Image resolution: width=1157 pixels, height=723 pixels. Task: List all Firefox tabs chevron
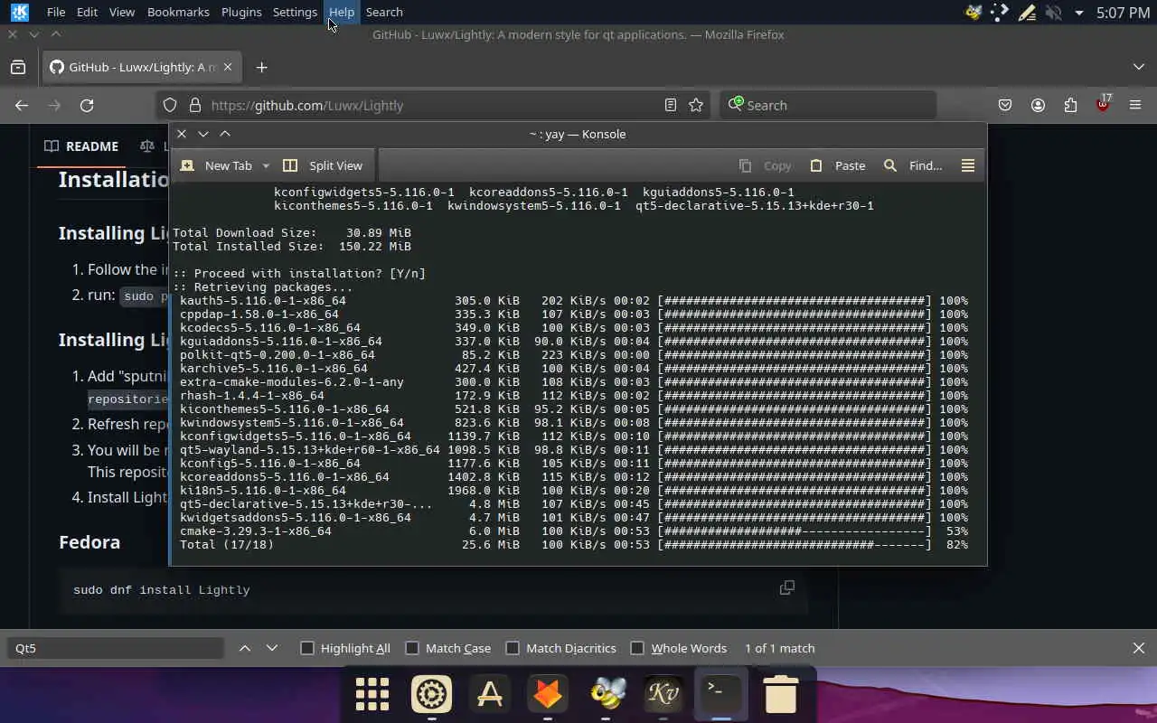coord(1138,67)
